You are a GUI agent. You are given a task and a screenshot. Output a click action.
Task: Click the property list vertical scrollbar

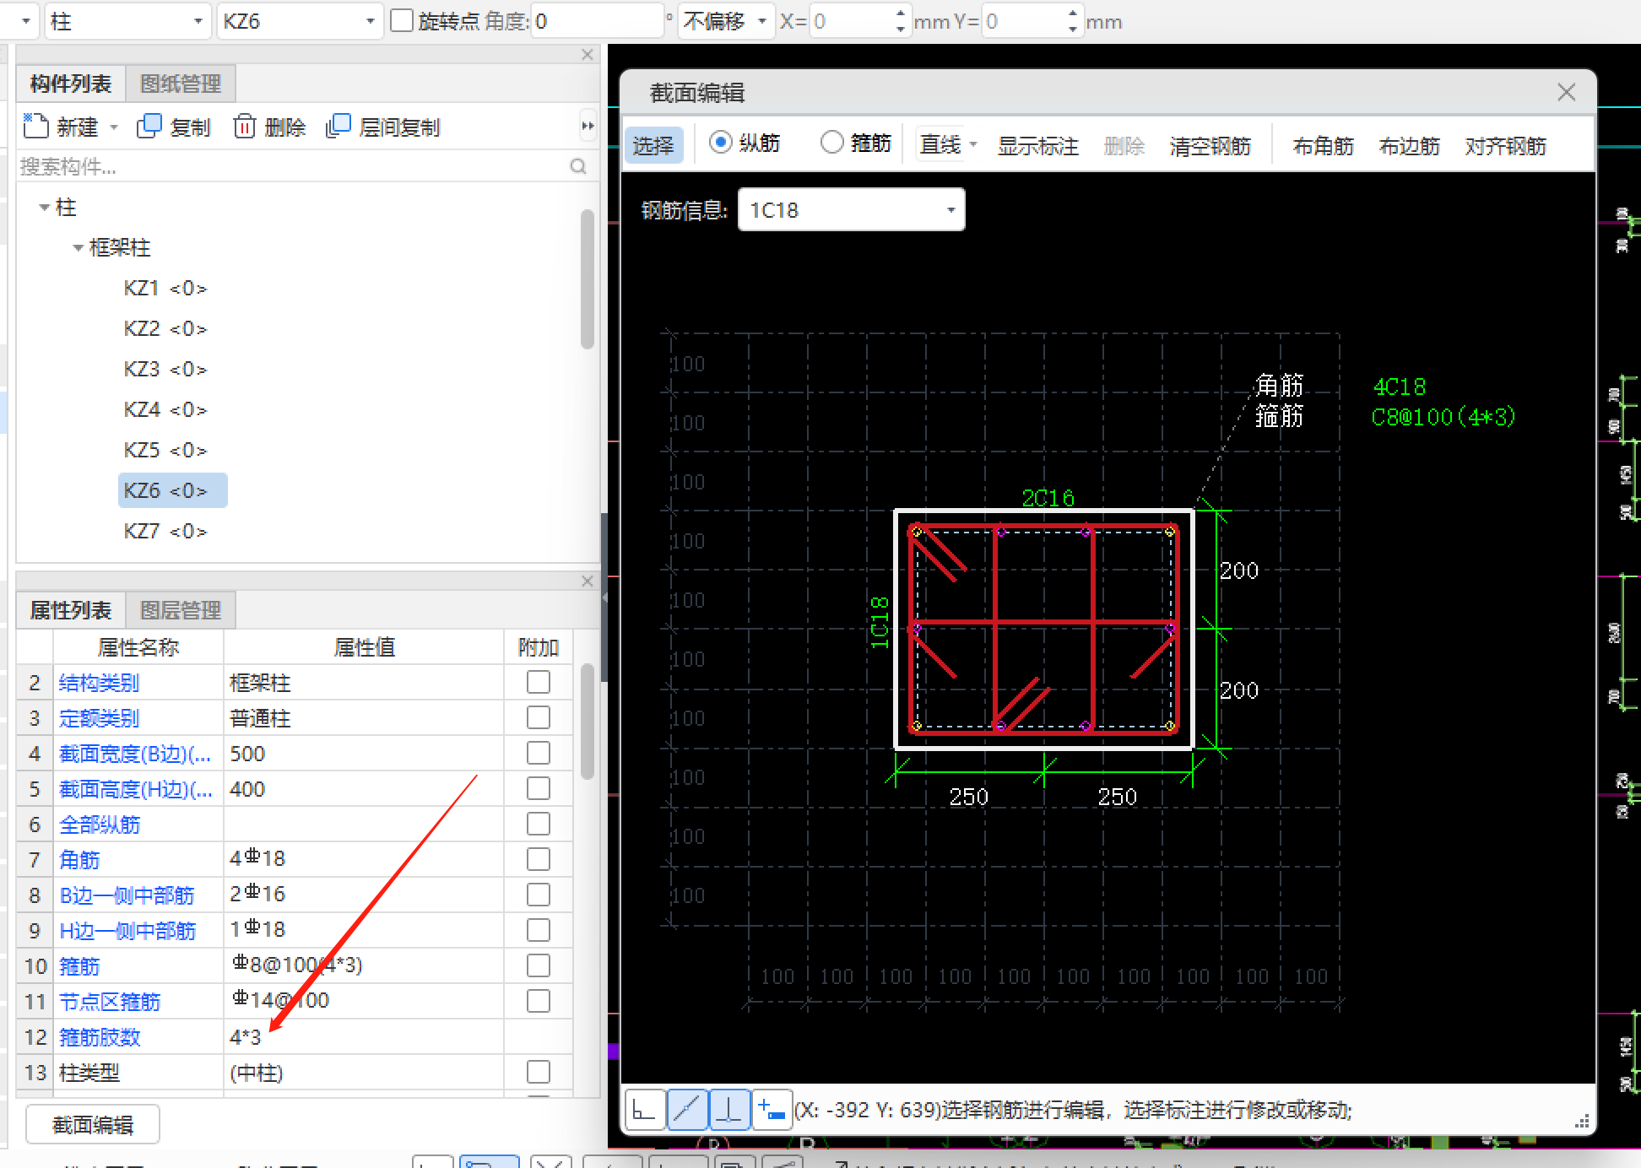[588, 722]
